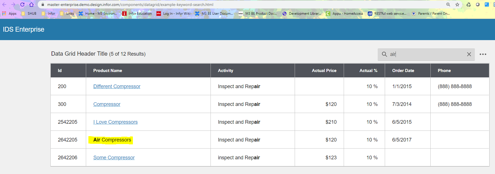Open the Some Compressor link
Viewport: 495px width, 174px height.
(x=114, y=158)
